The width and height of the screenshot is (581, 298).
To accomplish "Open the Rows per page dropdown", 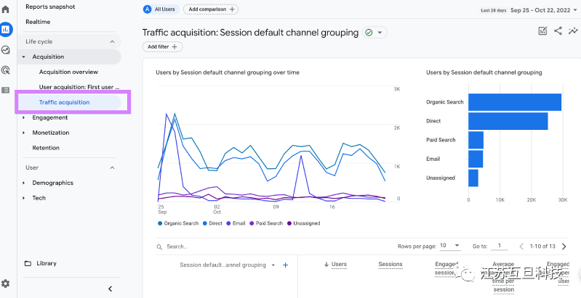I will coord(450,246).
